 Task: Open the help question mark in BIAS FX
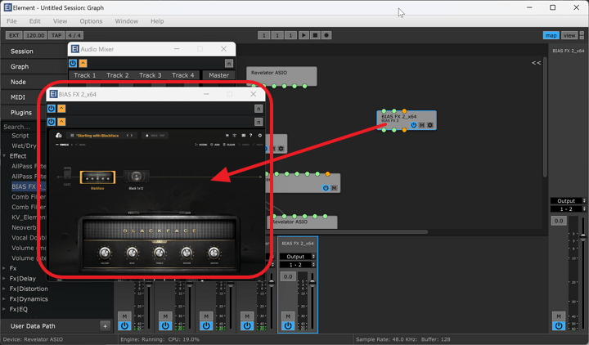pos(250,135)
